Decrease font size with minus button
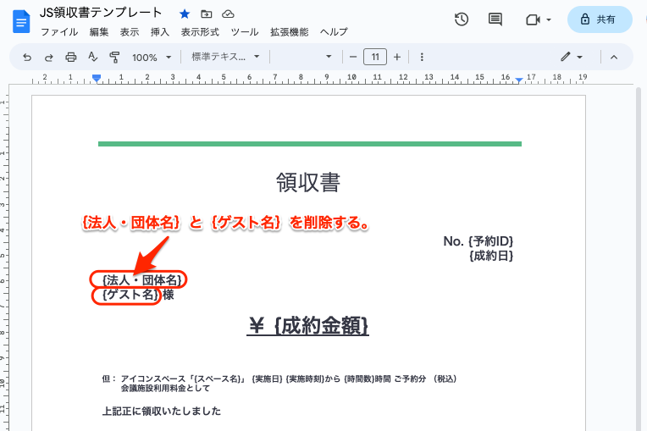Image resolution: width=647 pixels, height=431 pixels. [x=353, y=57]
